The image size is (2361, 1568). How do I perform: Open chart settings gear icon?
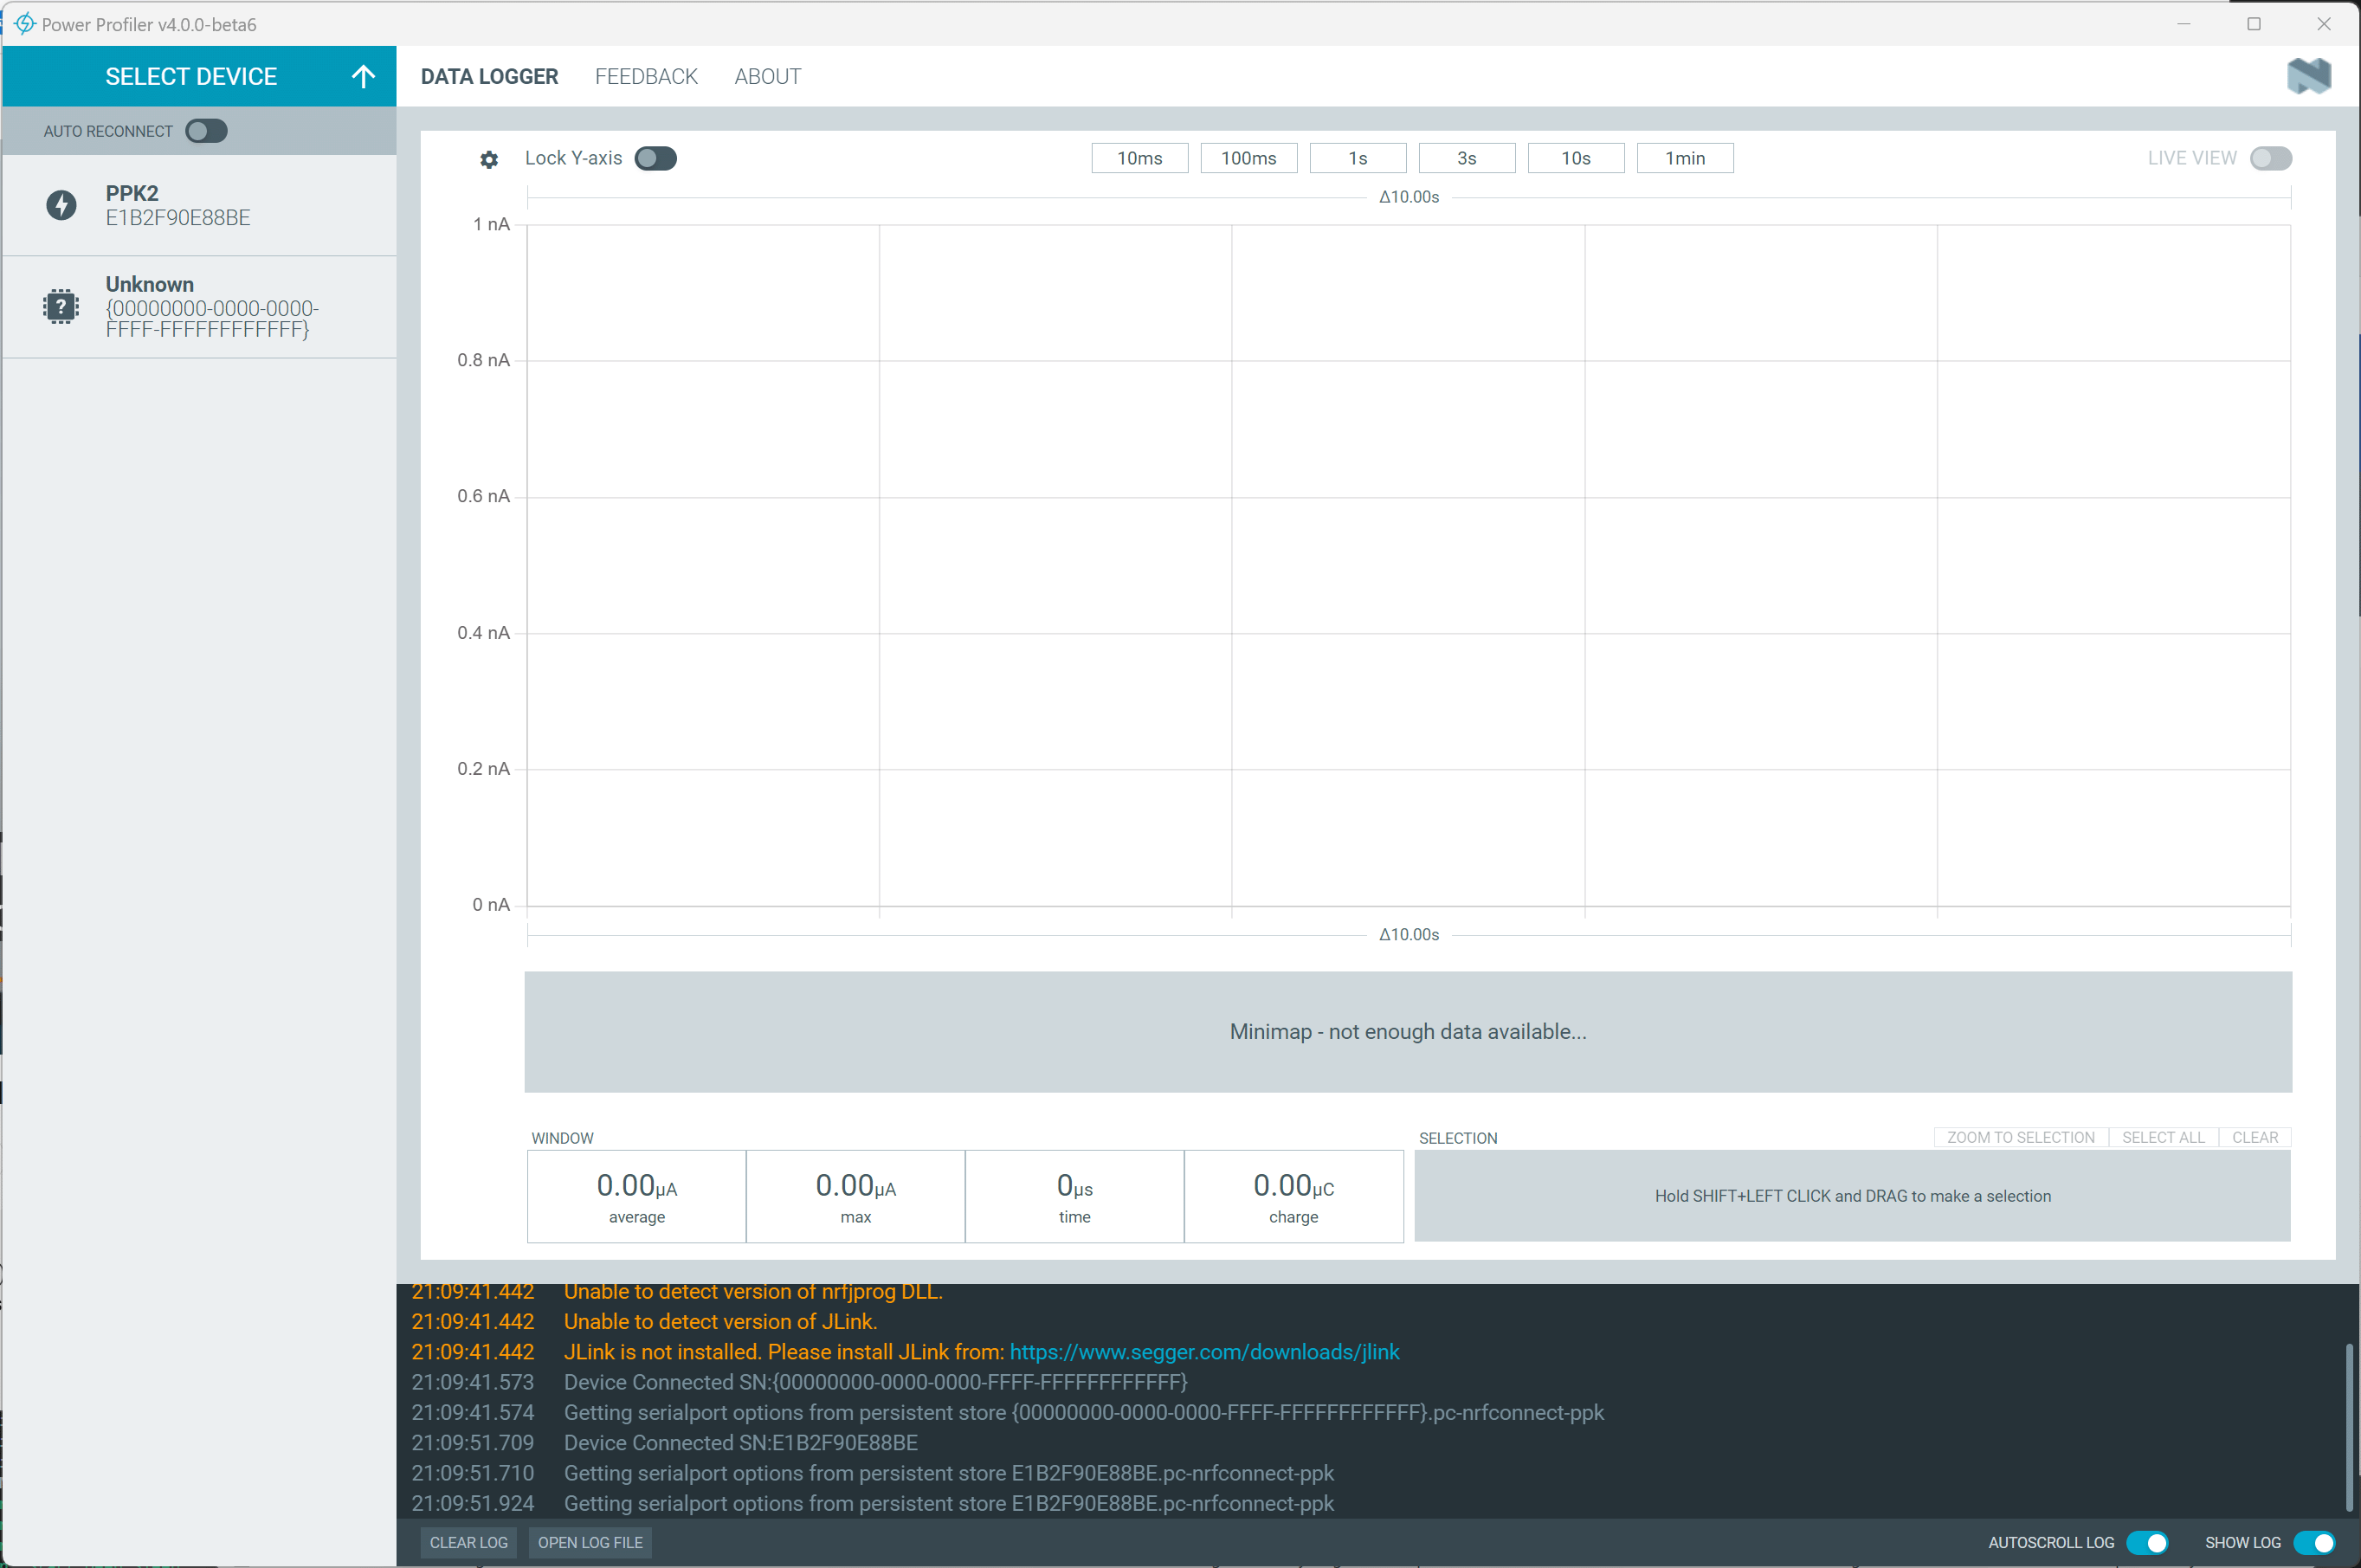[489, 159]
